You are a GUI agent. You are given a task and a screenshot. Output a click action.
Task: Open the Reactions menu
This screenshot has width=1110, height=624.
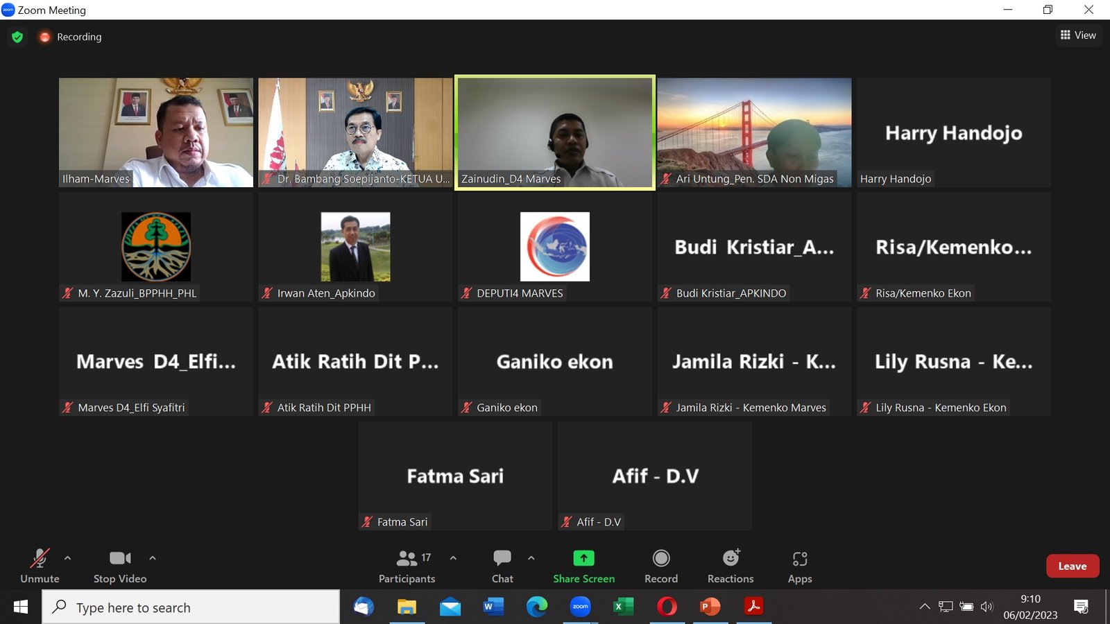click(731, 566)
